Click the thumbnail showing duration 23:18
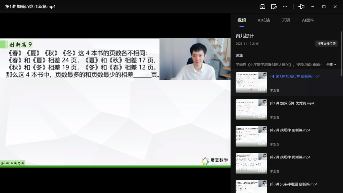 (x=251, y=163)
